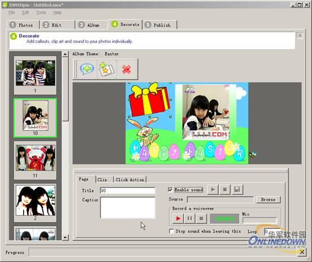Click the Add clip art icon
This screenshot has width=312, height=262.
[x=107, y=69]
